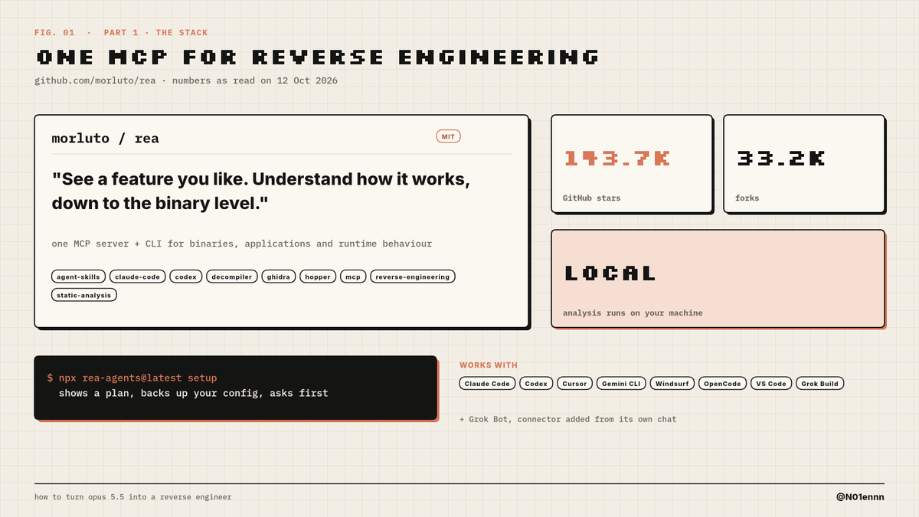Click the "analysis runs on your machine" caption
The width and height of the screenshot is (919, 517).
click(x=633, y=313)
